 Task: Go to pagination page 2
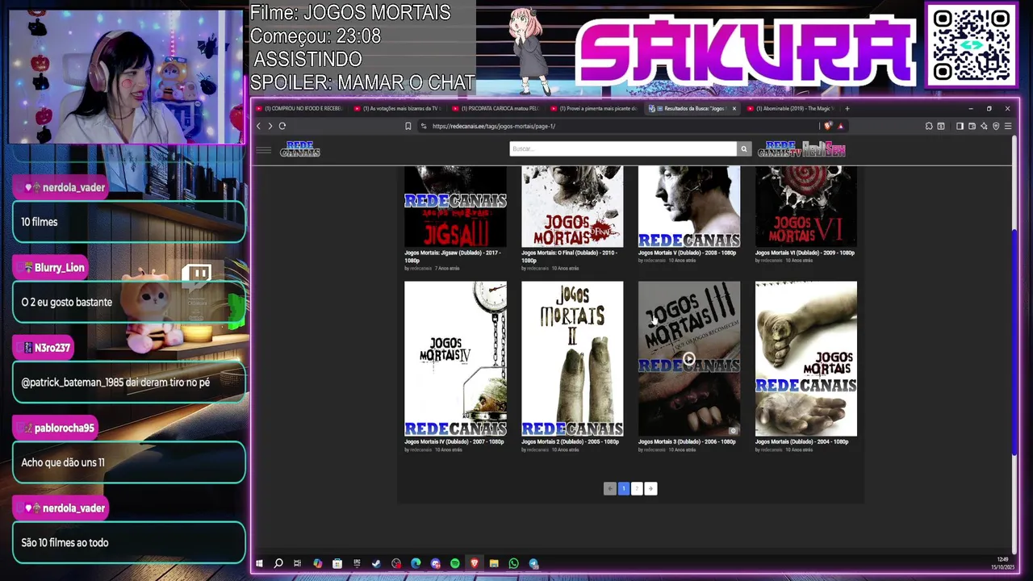pos(637,488)
